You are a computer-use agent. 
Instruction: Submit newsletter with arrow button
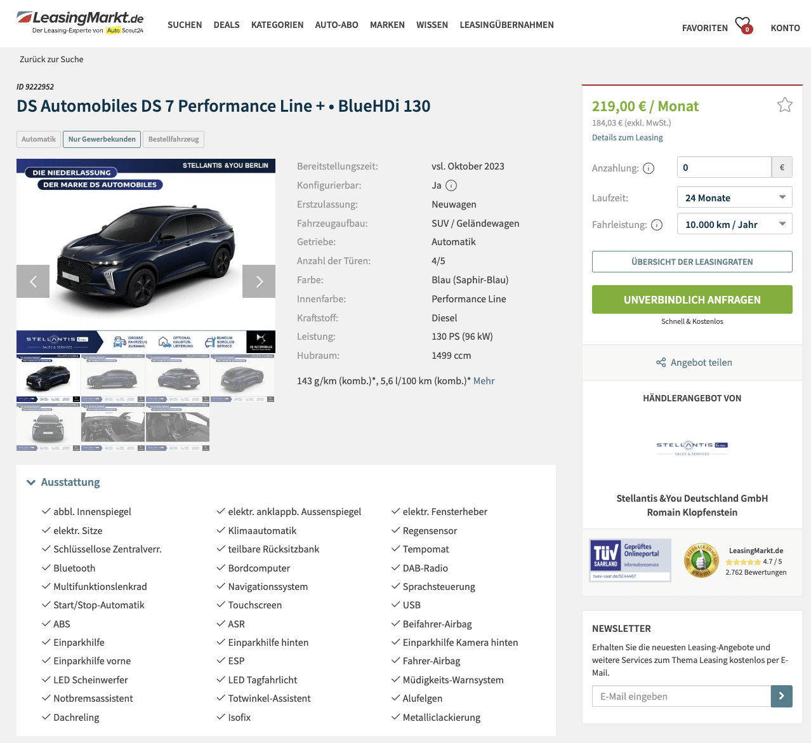782,696
